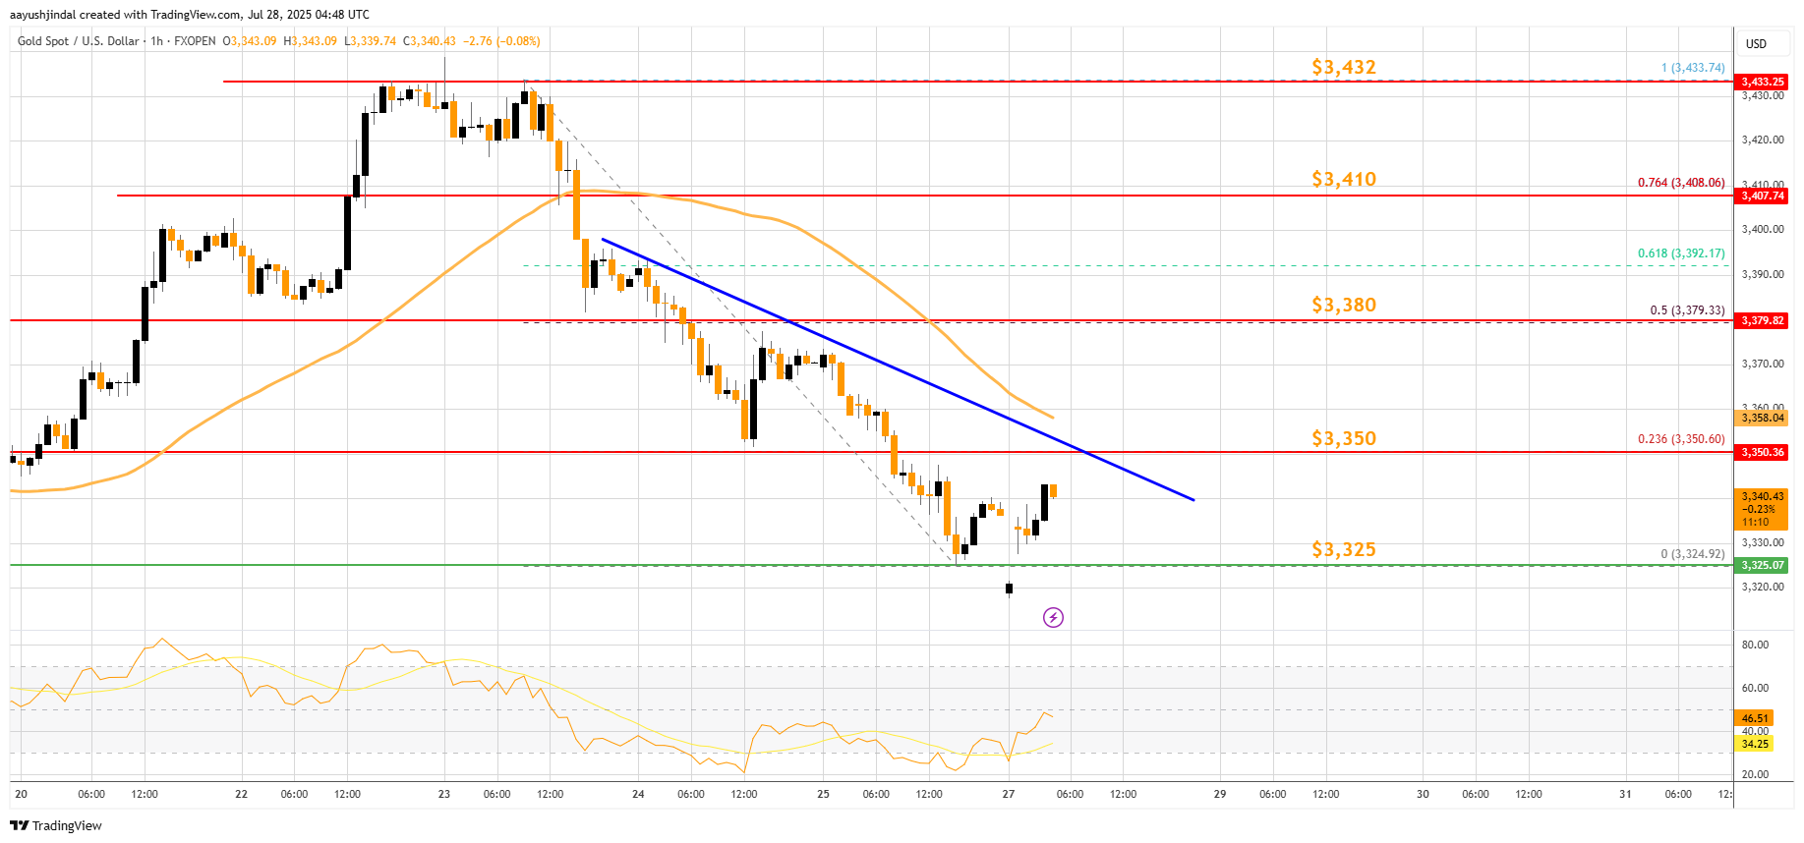Click date 31 on time axis

[x=1625, y=794]
